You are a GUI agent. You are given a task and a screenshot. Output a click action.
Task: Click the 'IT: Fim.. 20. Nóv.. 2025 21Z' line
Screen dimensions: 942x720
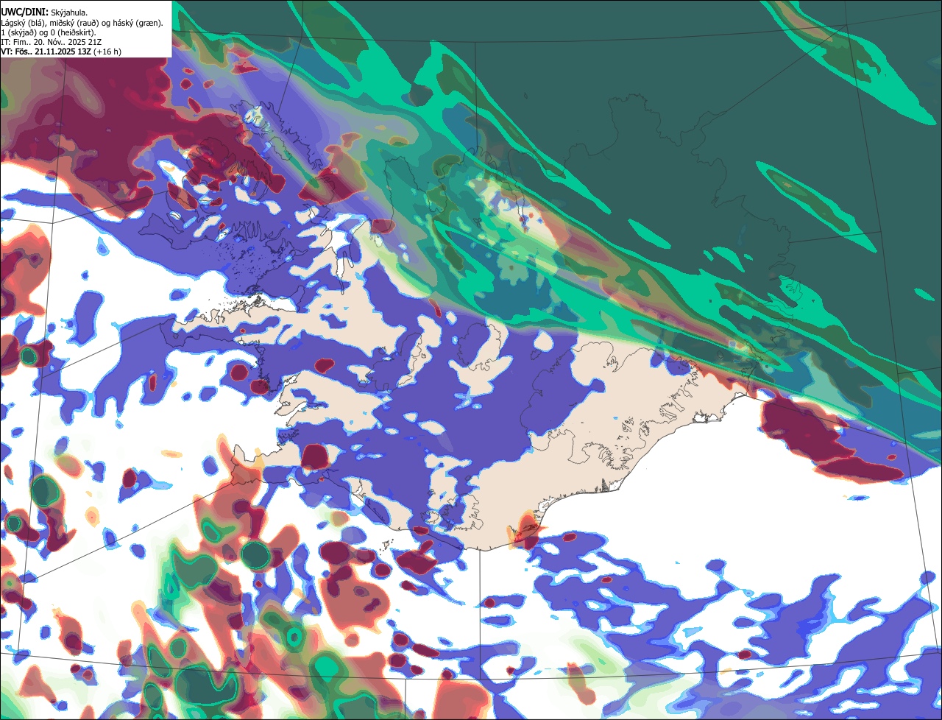[52, 42]
